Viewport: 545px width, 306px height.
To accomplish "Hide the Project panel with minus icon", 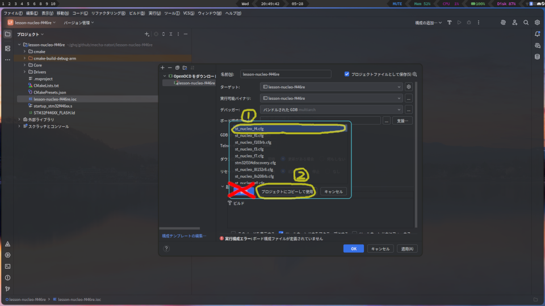I will tap(186, 34).
